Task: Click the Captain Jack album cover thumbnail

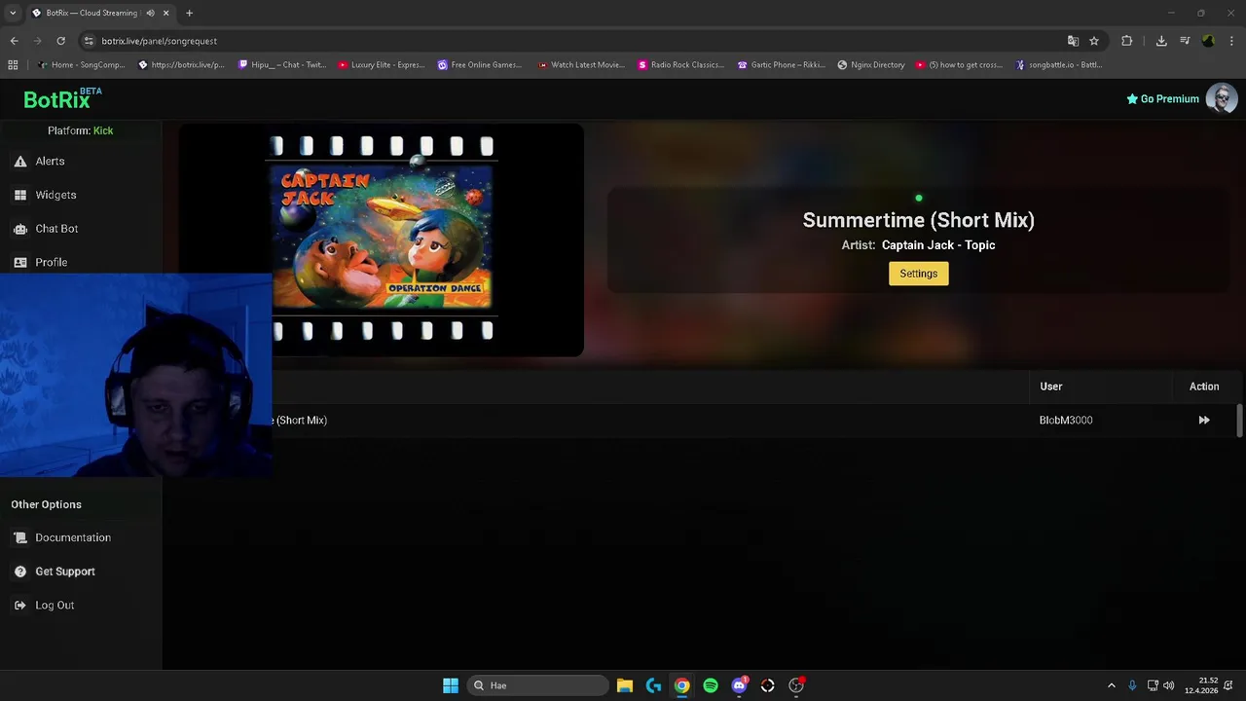Action: click(x=382, y=238)
